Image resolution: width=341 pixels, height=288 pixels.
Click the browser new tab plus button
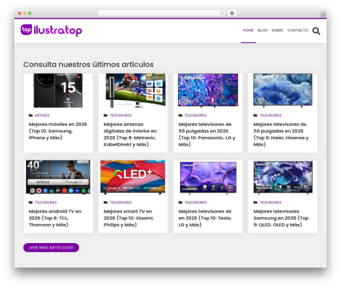point(323,15)
